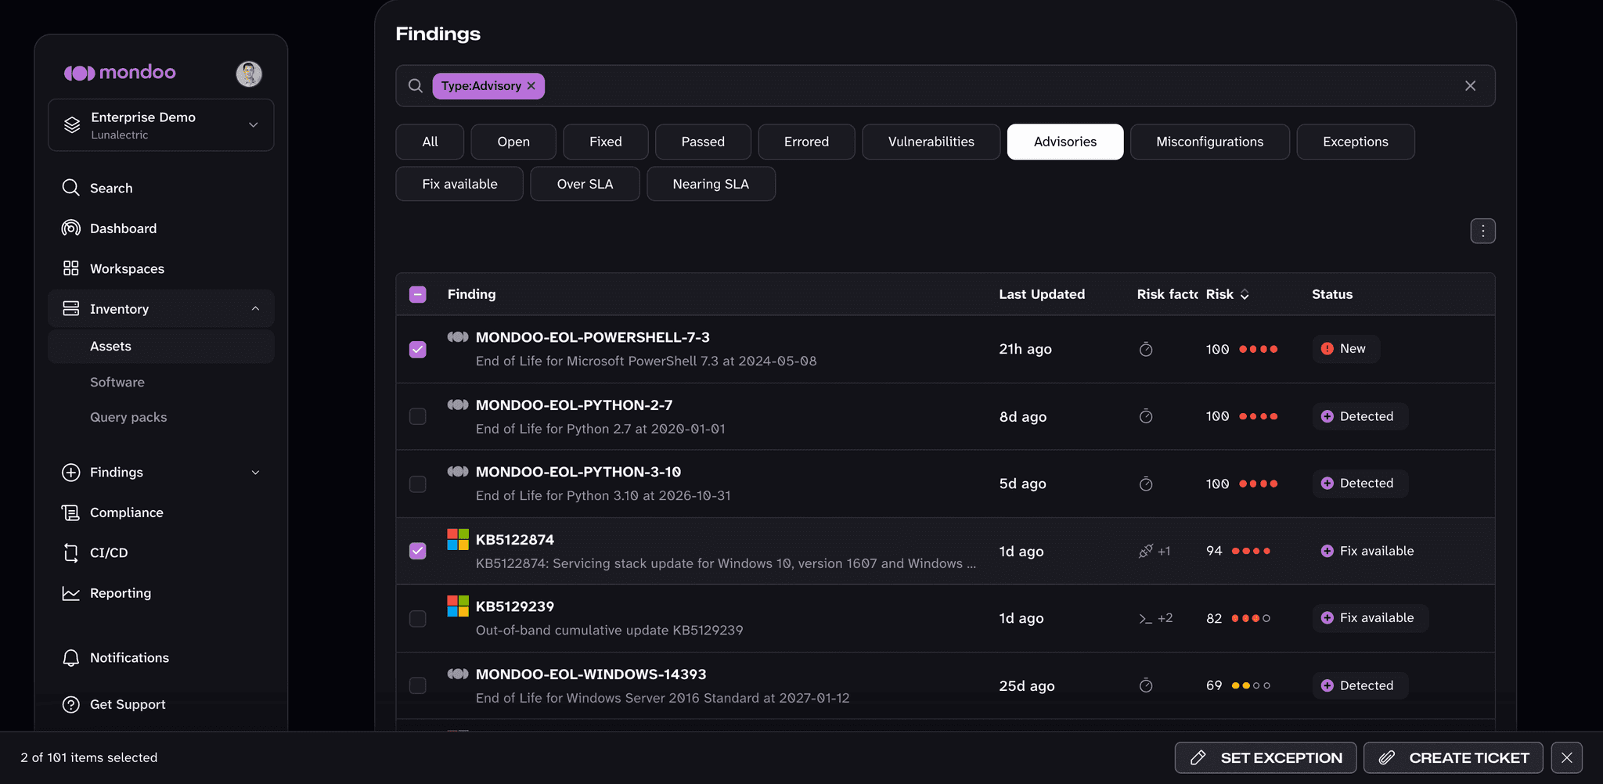1603x784 pixels.
Task: Check the MONDOO-EOL-PYTHON-3-10 row checkbox
Action: click(x=418, y=484)
